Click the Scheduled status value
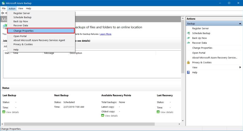 pos(69,102)
